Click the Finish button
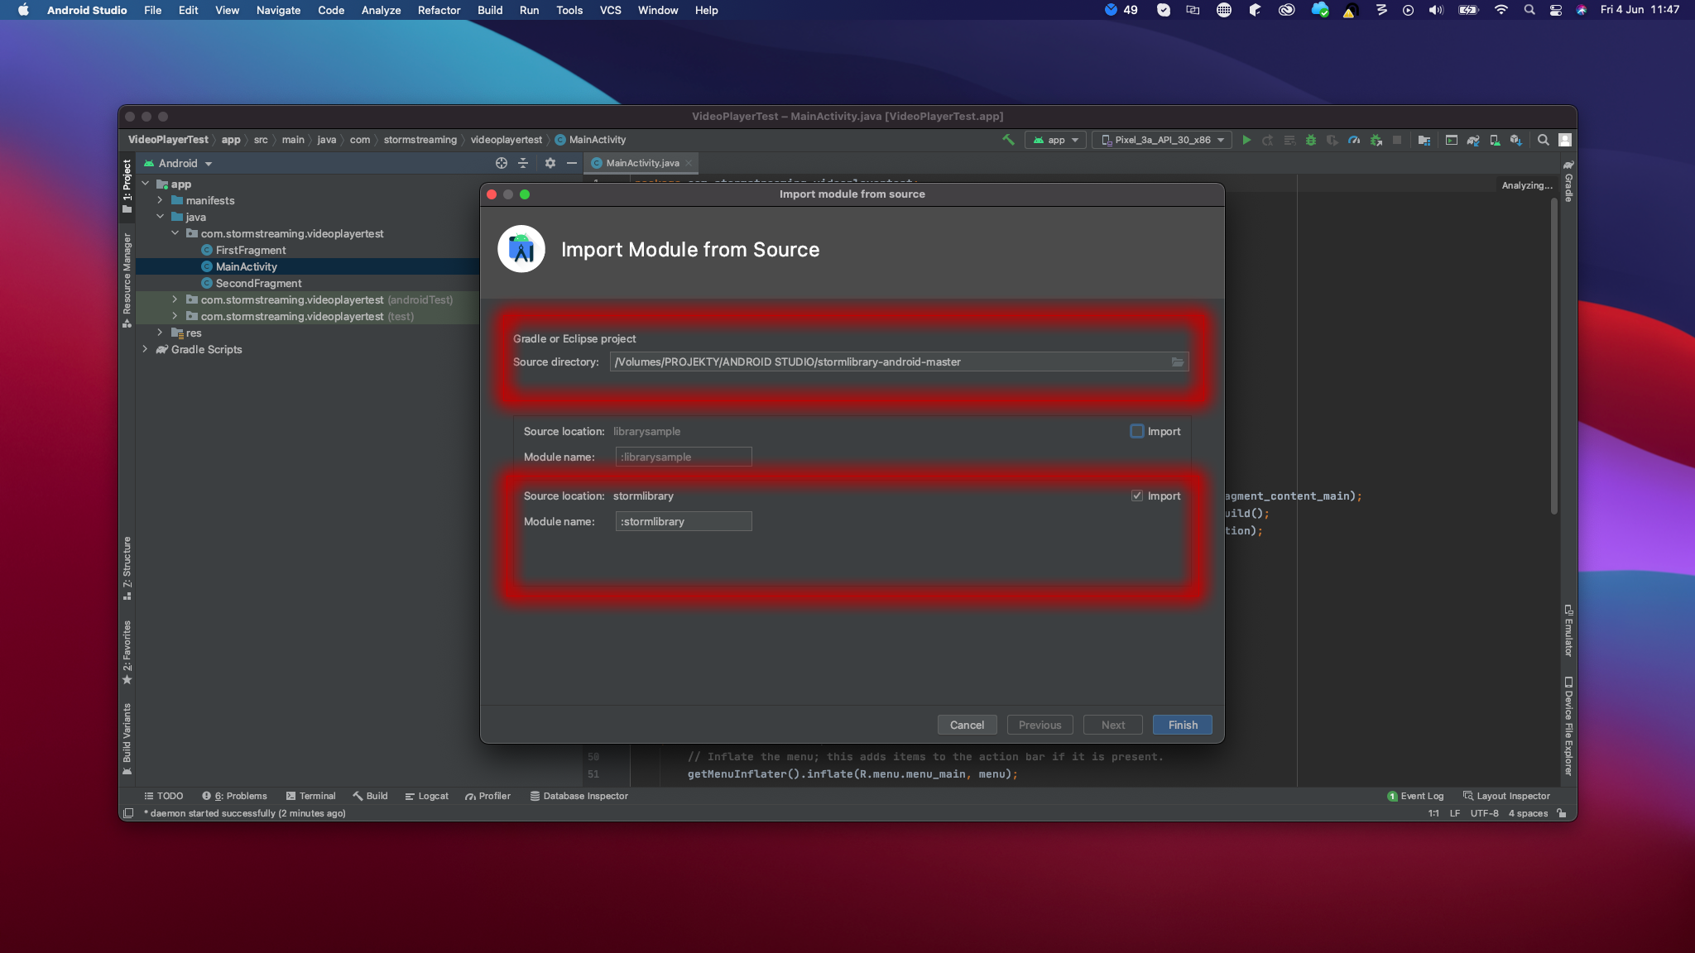The width and height of the screenshot is (1695, 953). 1183,725
